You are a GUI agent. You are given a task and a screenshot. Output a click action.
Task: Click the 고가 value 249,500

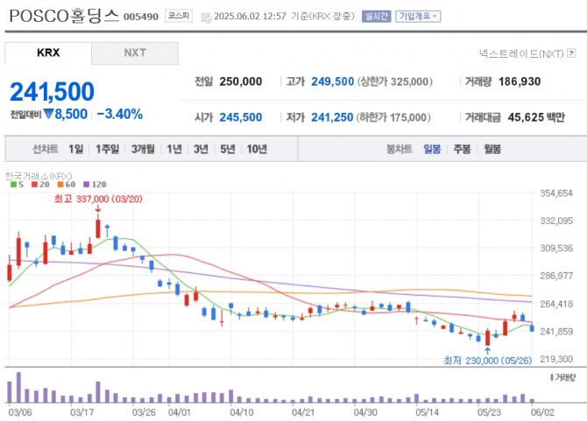(x=332, y=81)
